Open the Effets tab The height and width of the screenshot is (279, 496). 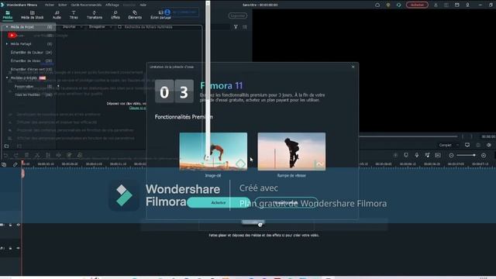[x=115, y=15]
